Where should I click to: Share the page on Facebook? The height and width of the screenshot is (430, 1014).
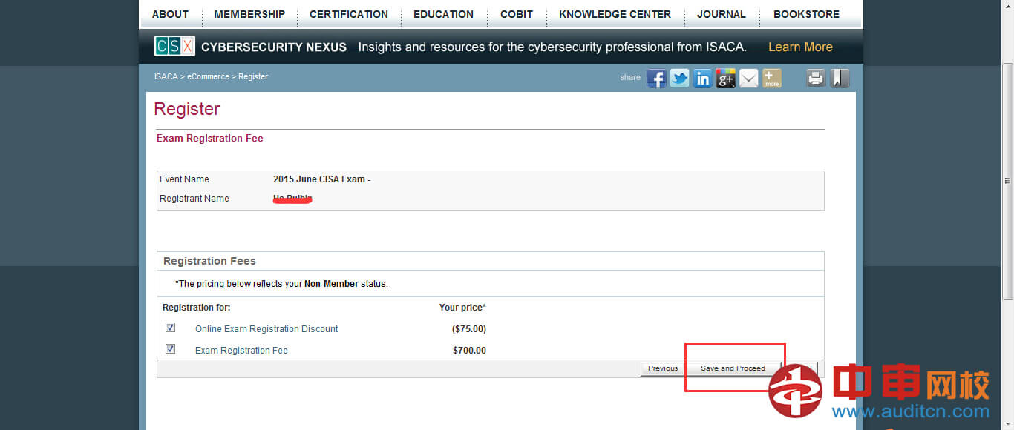[x=656, y=79]
